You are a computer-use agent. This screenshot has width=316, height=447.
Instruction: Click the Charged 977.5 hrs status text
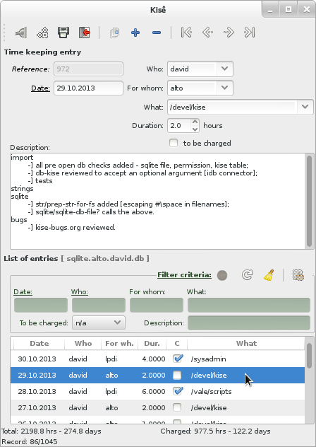[x=215, y=431]
